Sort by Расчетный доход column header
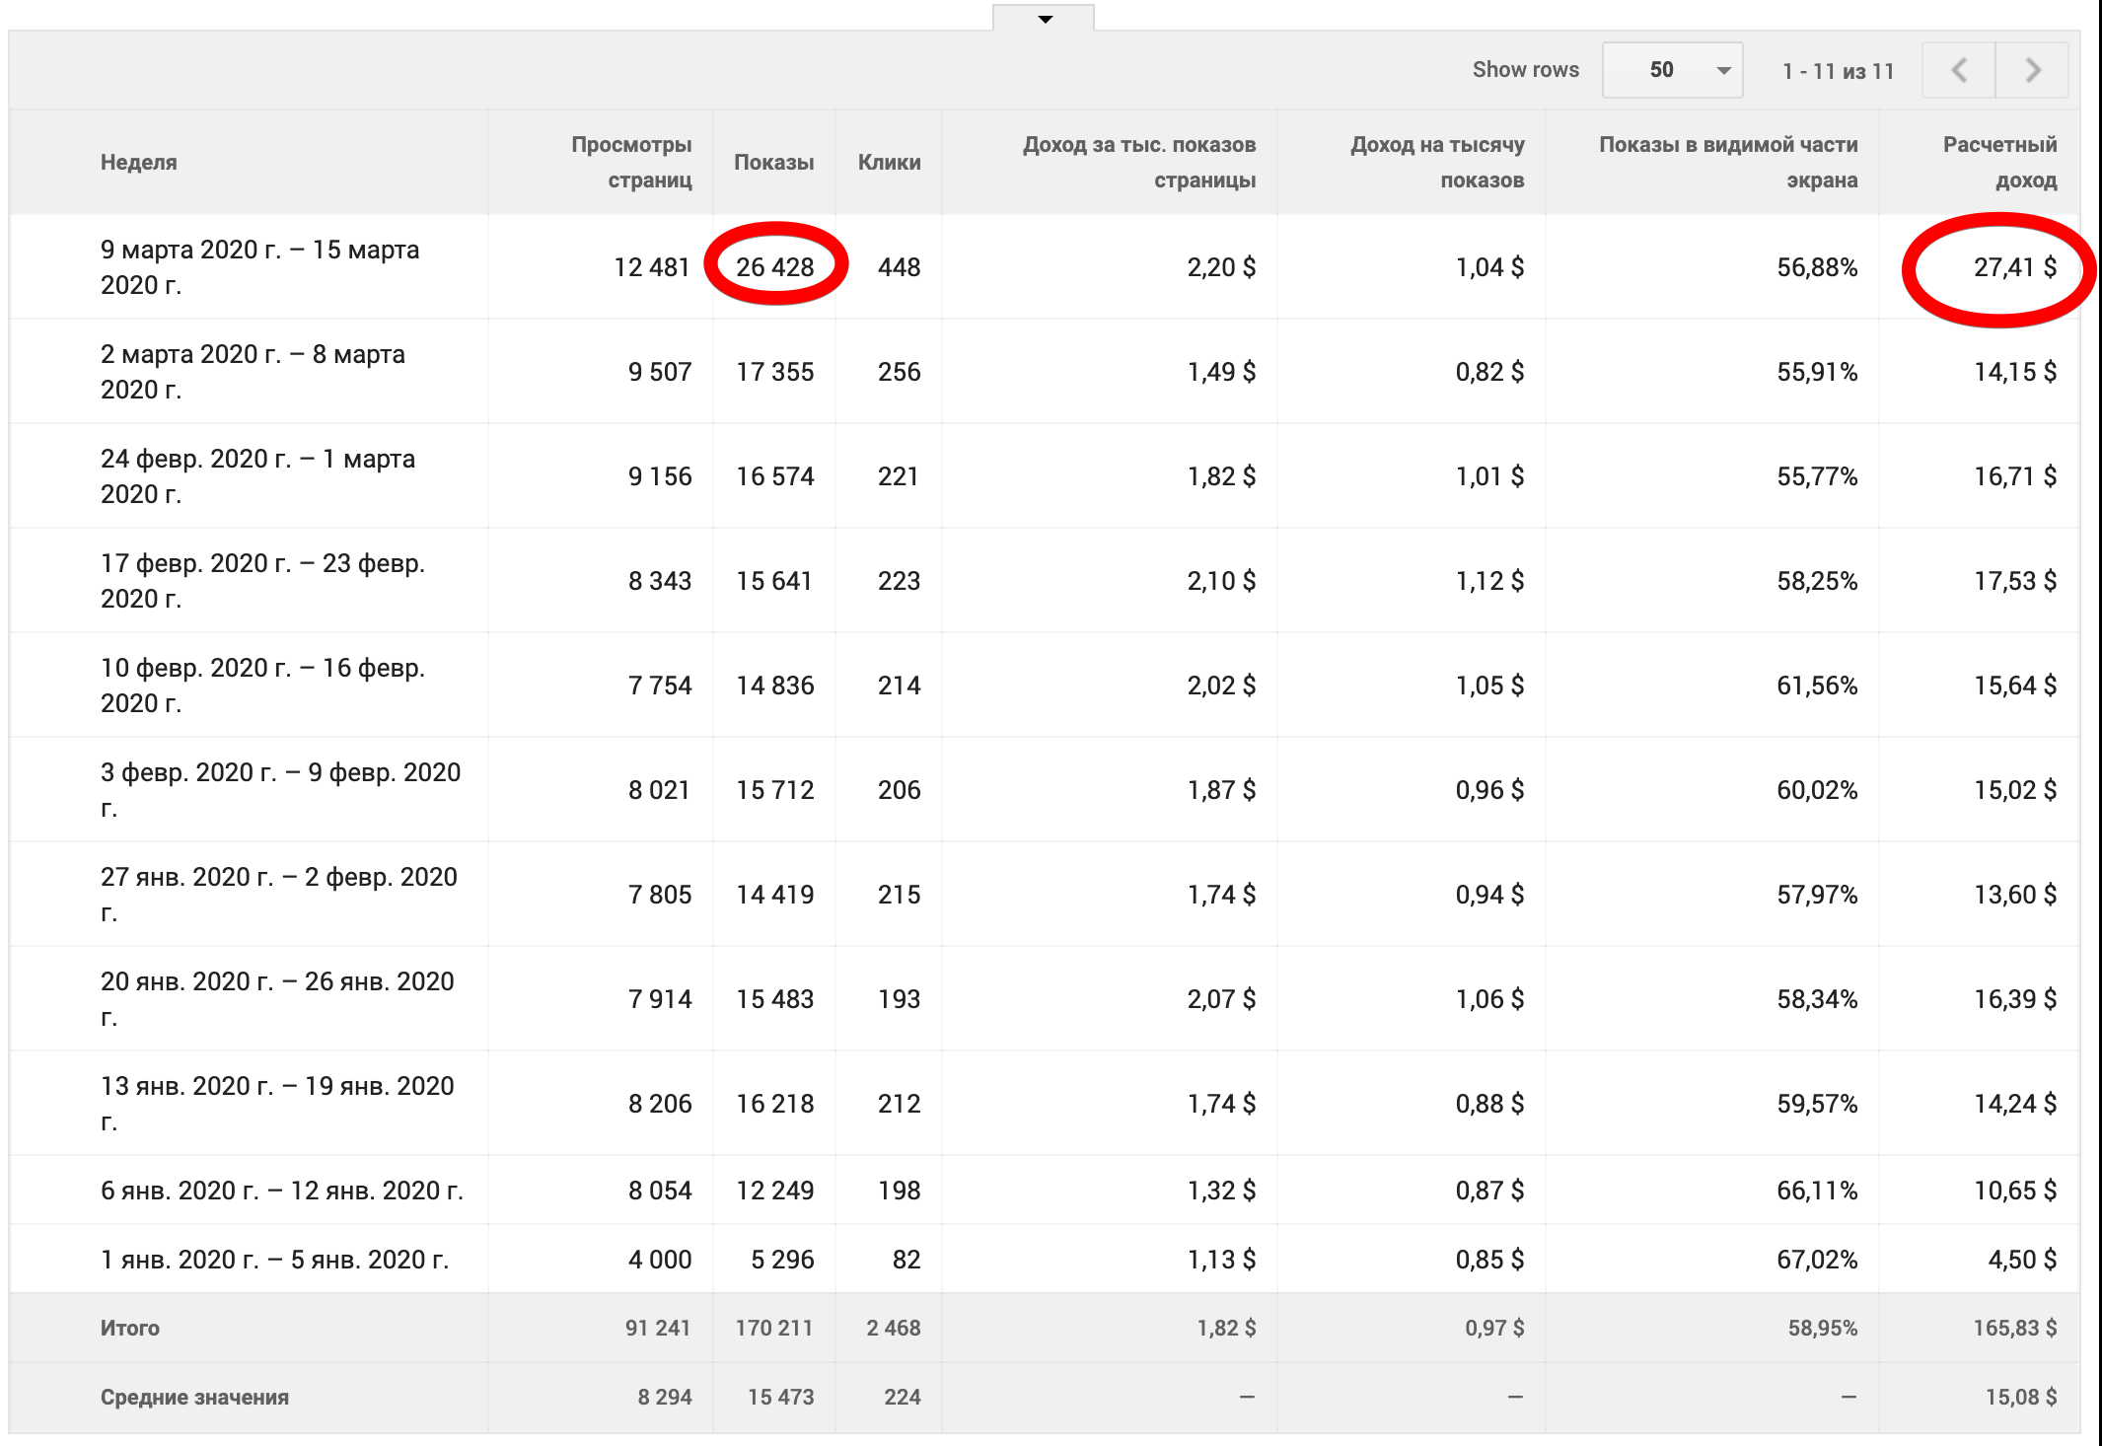 pyautogui.click(x=1999, y=163)
